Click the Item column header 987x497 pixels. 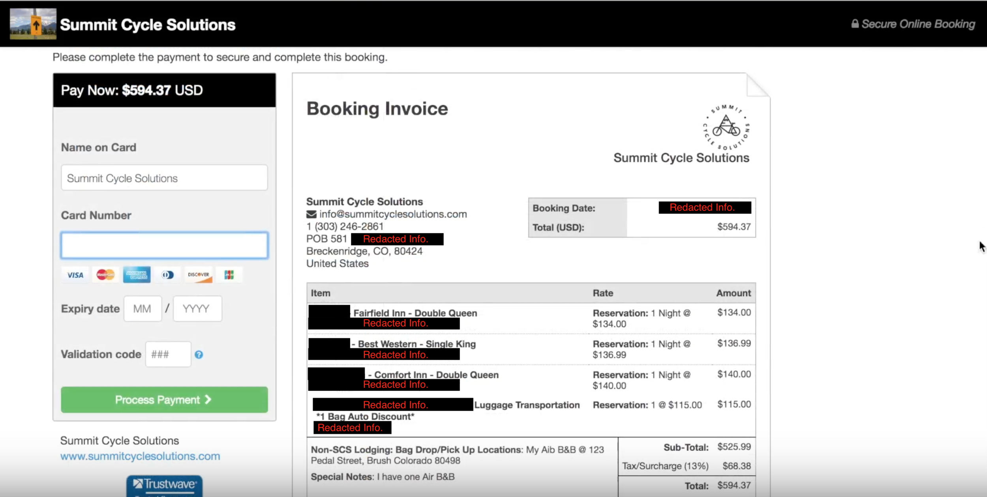pos(321,293)
